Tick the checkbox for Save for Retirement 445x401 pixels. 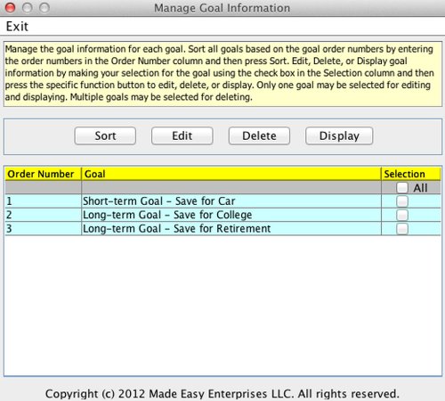pyautogui.click(x=402, y=229)
